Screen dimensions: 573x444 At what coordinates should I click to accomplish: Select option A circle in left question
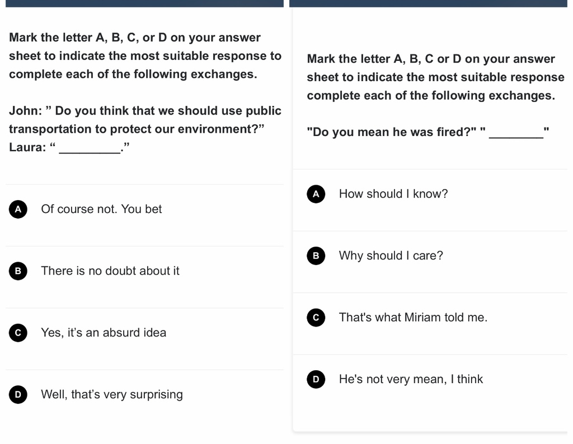click(x=18, y=209)
